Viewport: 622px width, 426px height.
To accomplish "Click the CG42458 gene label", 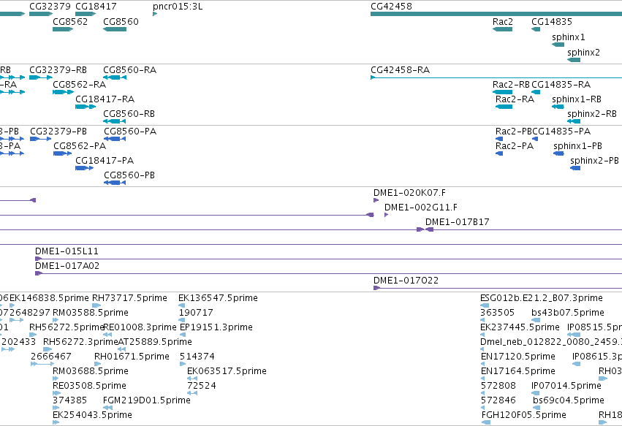I will (x=391, y=7).
